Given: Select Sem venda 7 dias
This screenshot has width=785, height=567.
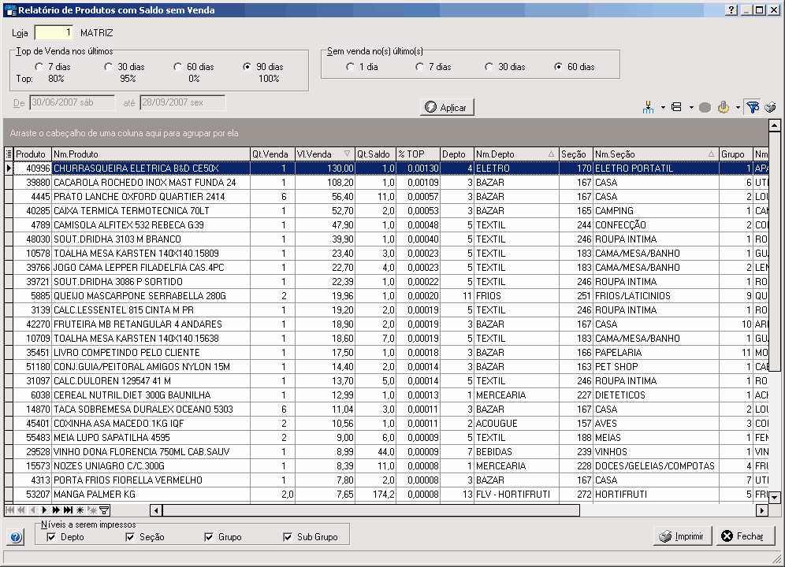Looking at the screenshot, I should [x=419, y=67].
